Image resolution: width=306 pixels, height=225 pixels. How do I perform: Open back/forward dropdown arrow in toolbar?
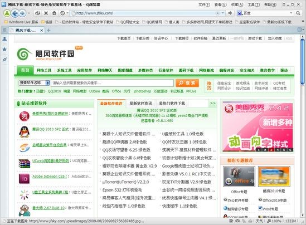tap(29, 13)
